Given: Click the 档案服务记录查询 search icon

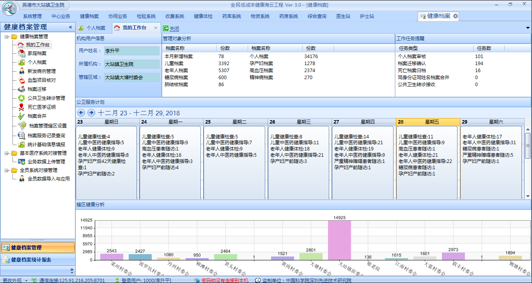Looking at the screenshot, I should pyautogui.click(x=21, y=136).
